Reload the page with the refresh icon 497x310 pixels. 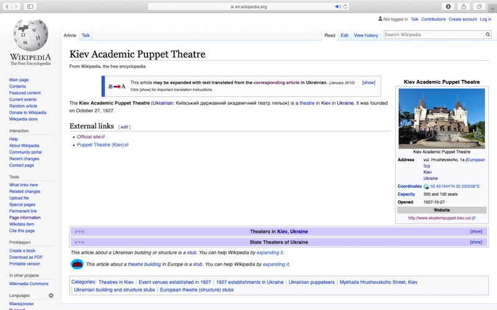tap(345, 6)
